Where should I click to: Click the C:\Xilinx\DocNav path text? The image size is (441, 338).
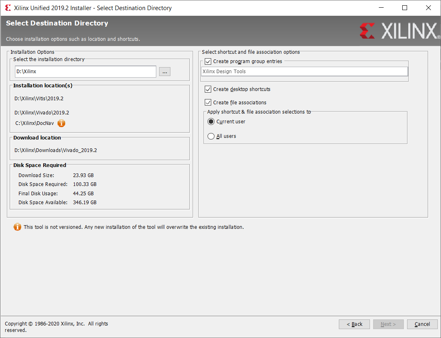click(35, 123)
